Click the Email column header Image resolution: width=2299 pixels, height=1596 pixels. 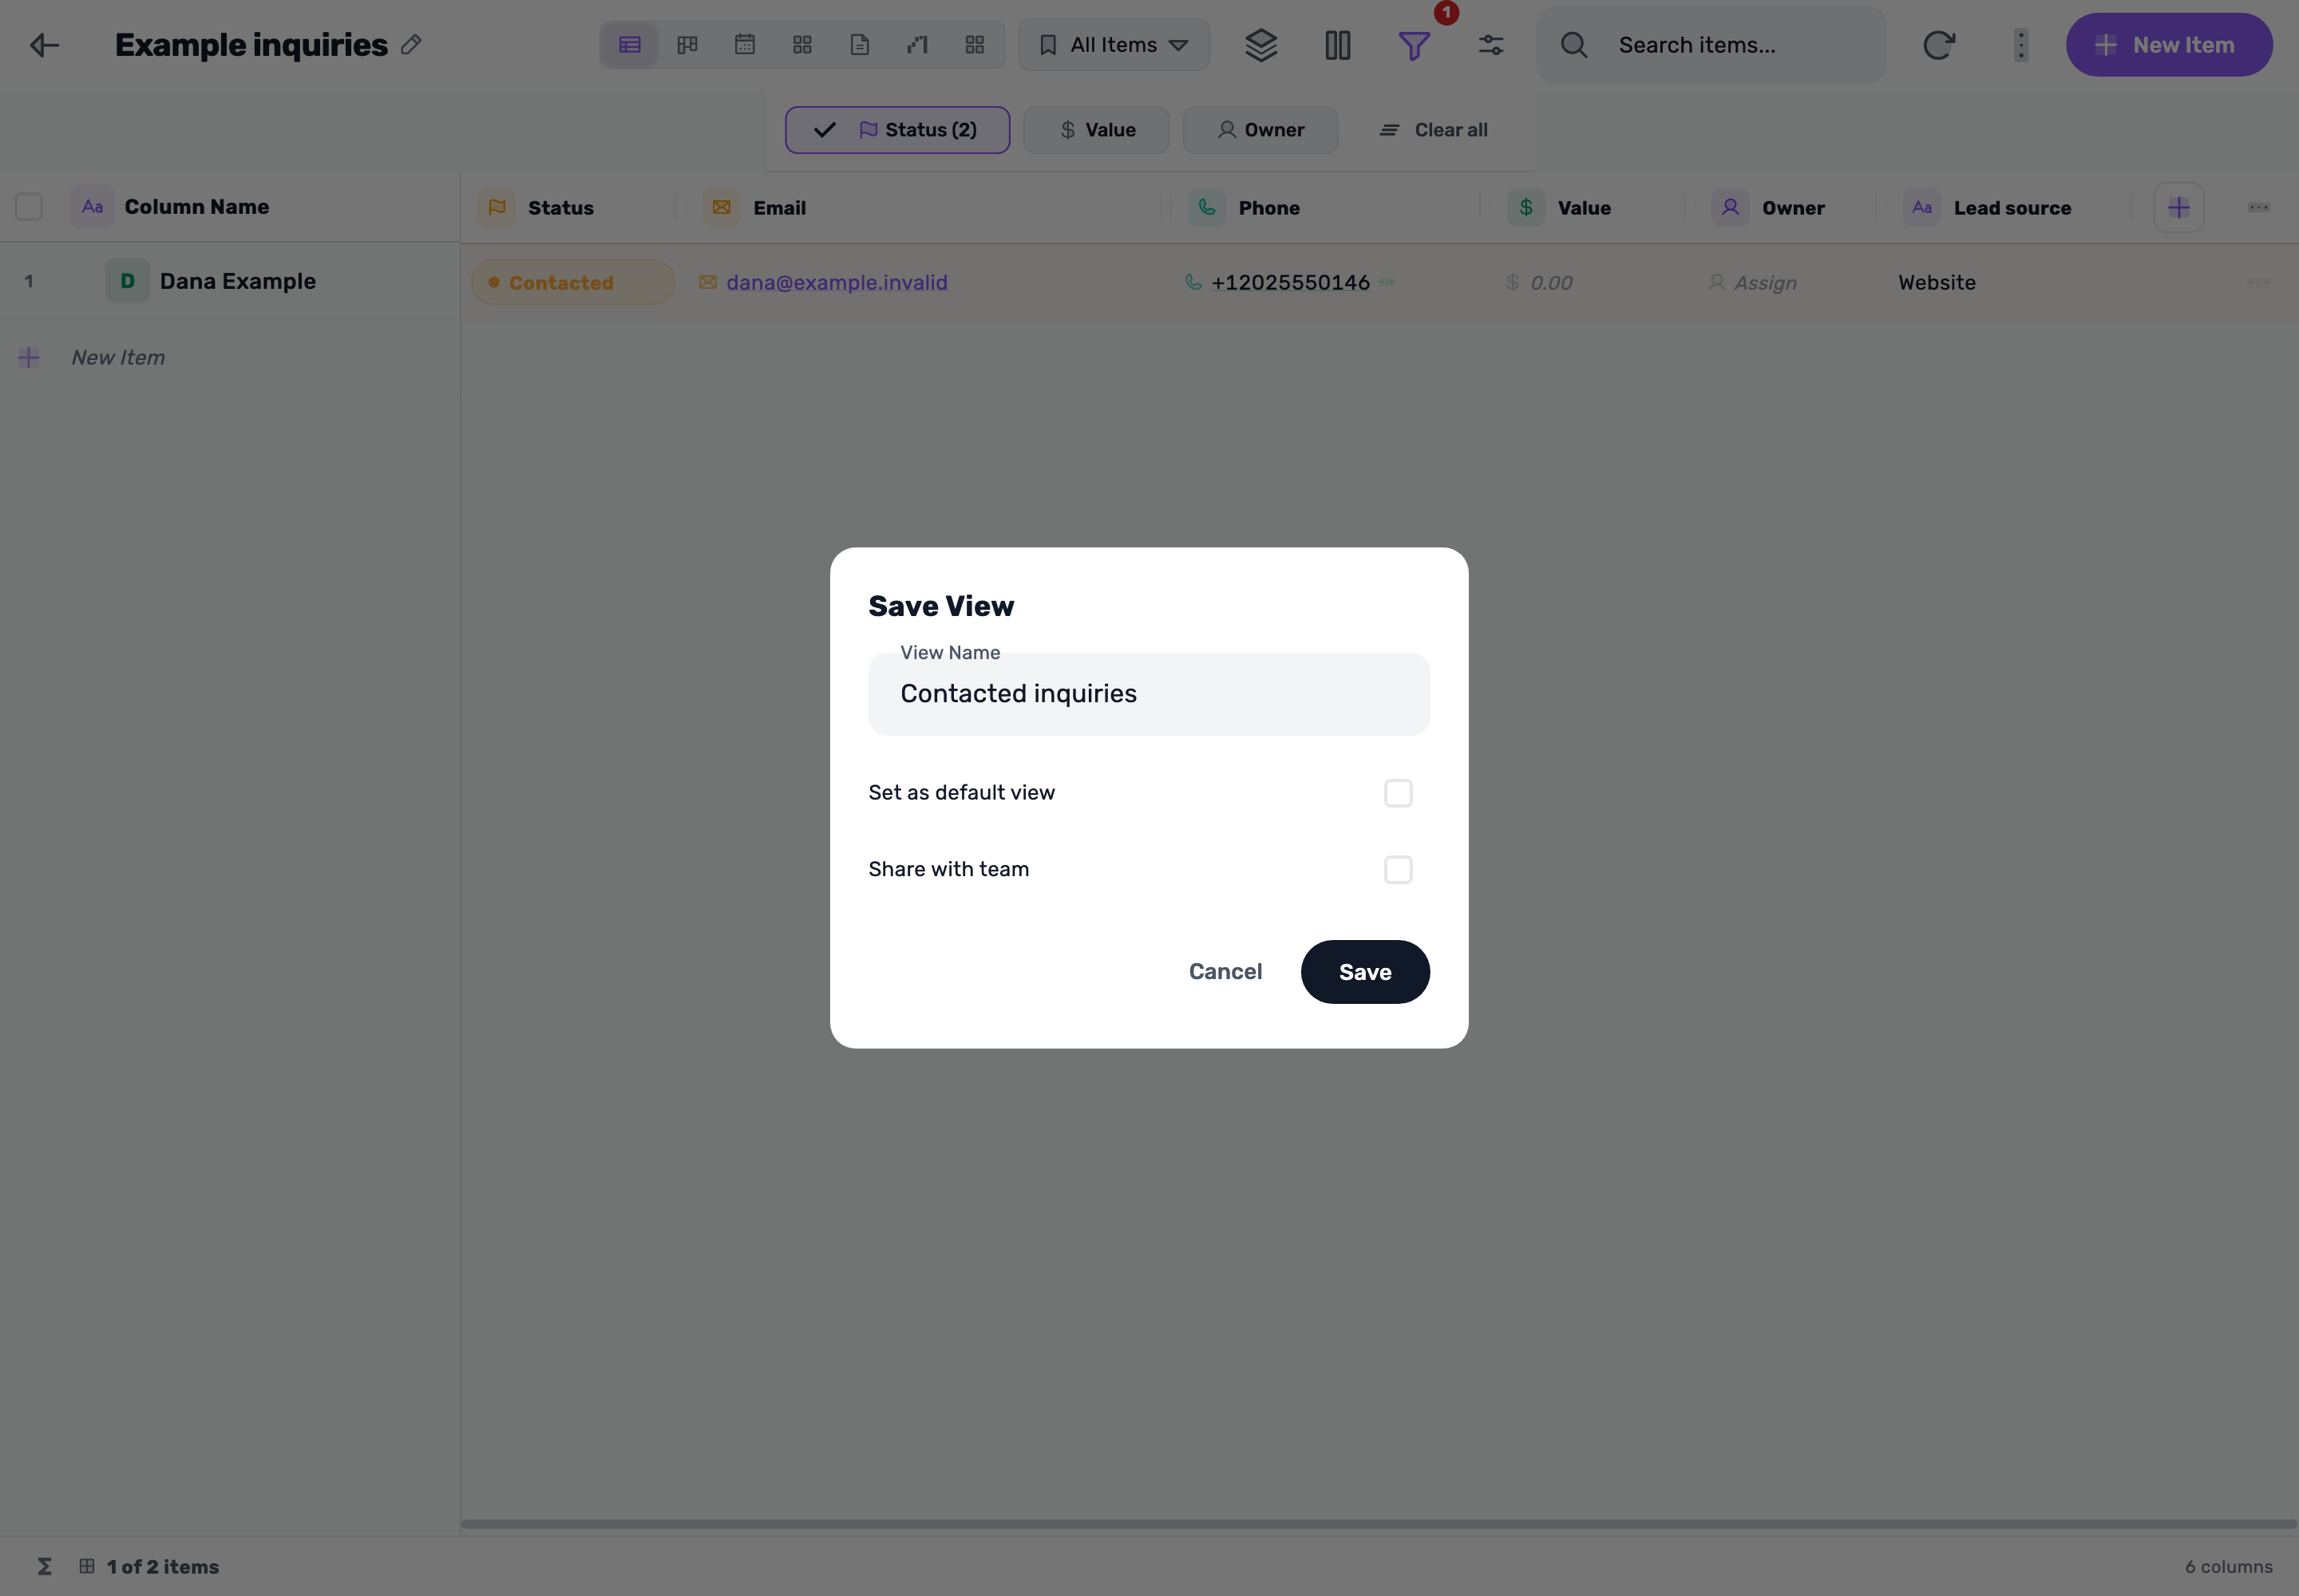[x=779, y=208]
